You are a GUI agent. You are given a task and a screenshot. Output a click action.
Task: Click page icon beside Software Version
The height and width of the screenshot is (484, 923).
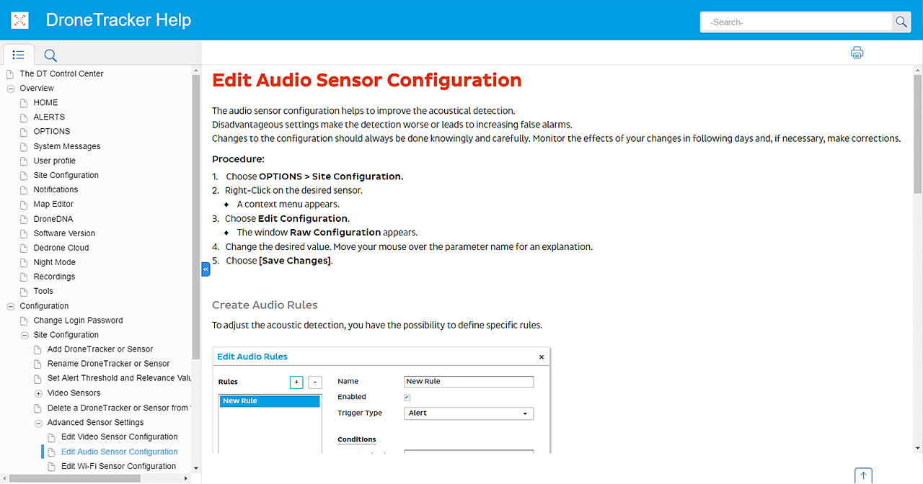[24, 234]
